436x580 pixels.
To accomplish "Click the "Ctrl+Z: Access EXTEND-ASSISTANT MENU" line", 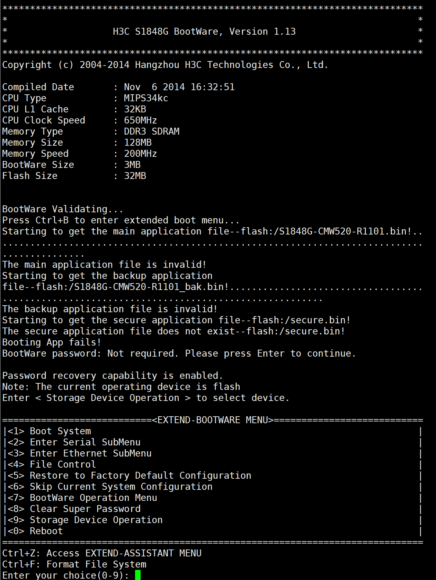I will [x=102, y=553].
